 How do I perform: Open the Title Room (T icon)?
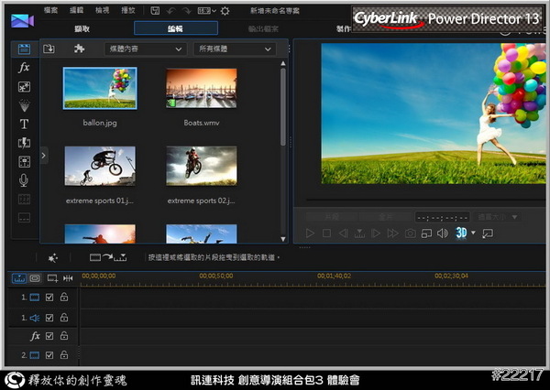pos(24,124)
